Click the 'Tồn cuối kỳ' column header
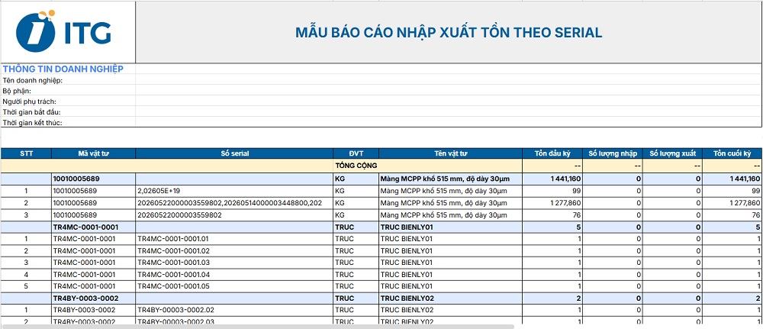This screenshot has height=329, width=763. tap(732, 153)
